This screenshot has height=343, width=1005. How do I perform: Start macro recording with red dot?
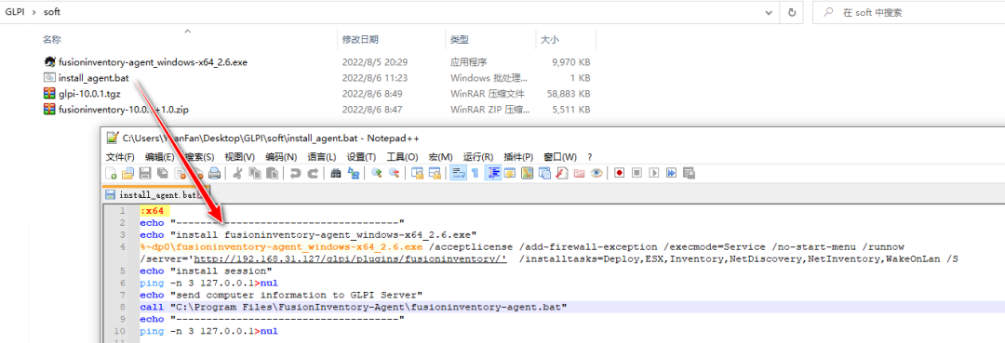click(x=619, y=173)
